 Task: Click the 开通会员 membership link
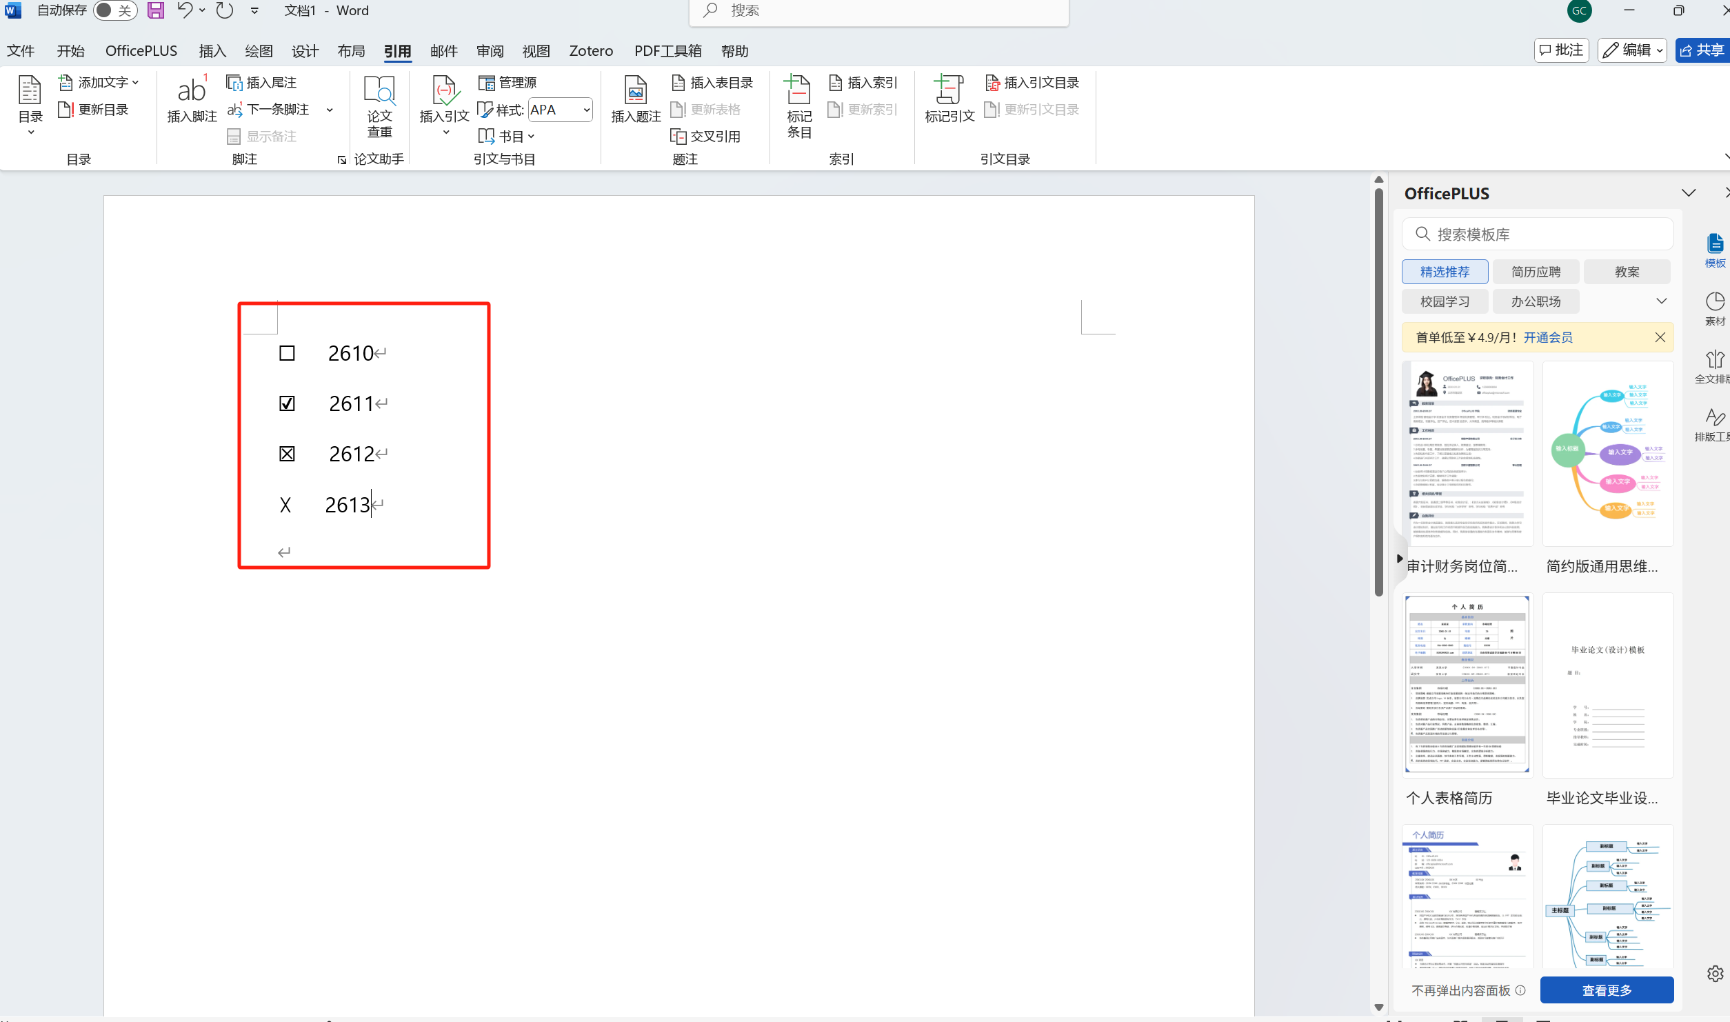tap(1548, 337)
